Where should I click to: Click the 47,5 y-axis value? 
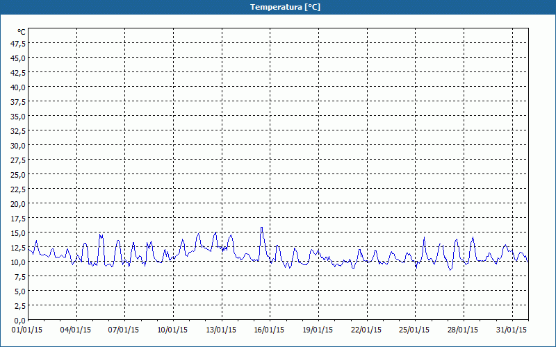point(19,44)
